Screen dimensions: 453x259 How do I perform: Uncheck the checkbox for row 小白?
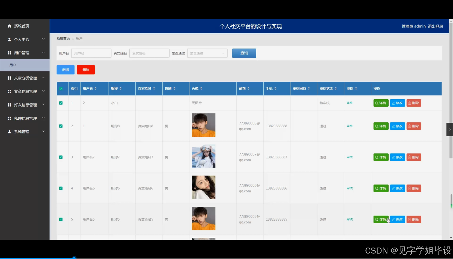coord(61,103)
